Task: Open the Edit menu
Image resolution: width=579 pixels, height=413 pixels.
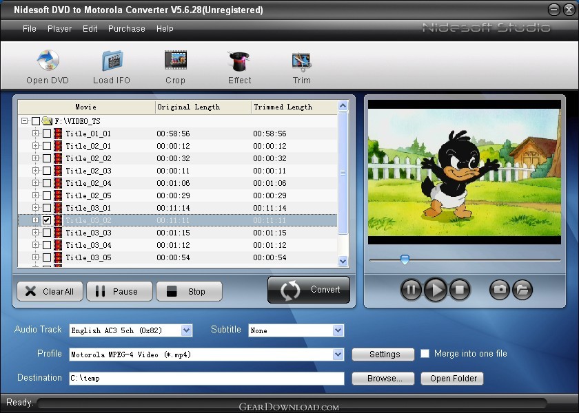Action: pyautogui.click(x=90, y=29)
